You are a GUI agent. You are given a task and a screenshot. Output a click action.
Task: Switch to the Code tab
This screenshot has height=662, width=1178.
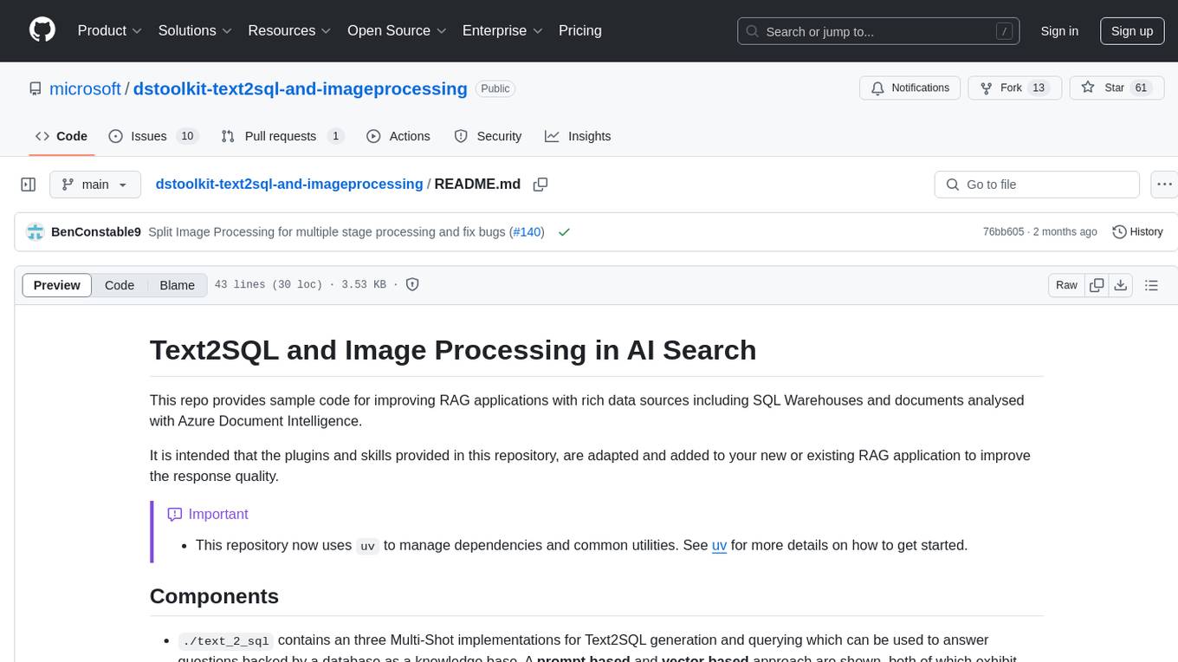(61, 136)
